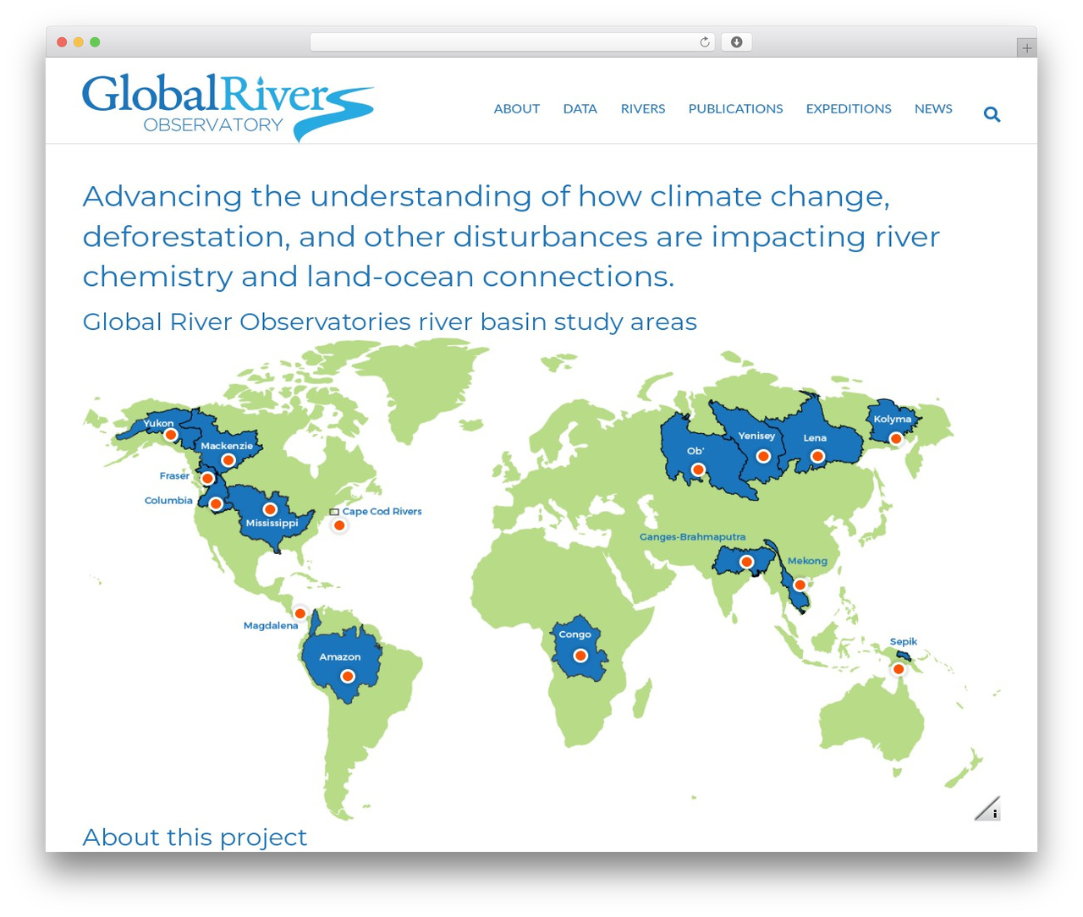Image resolution: width=1083 pixels, height=917 pixels.
Task: Select the Kolyma river marker
Action: (896, 438)
